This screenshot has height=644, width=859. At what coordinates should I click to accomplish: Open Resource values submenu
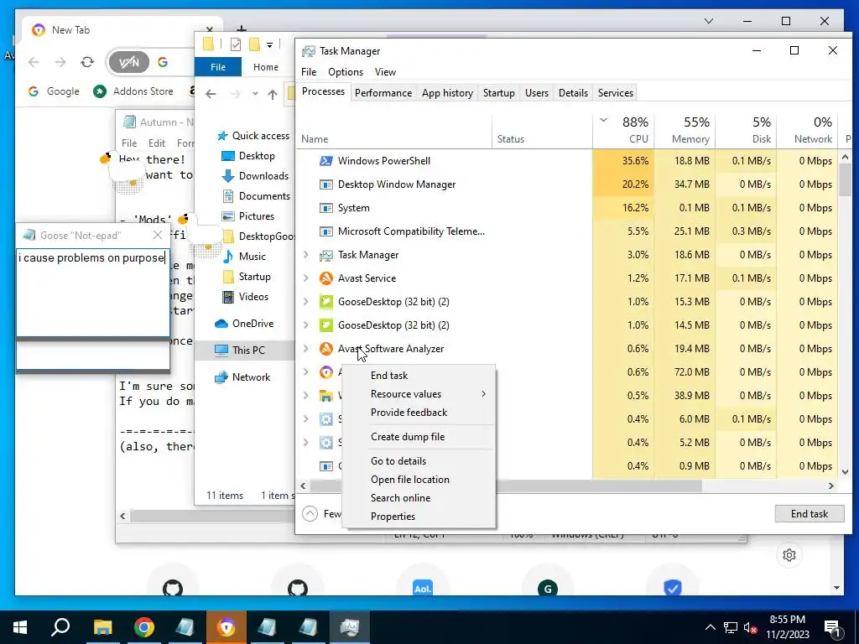tap(419, 394)
